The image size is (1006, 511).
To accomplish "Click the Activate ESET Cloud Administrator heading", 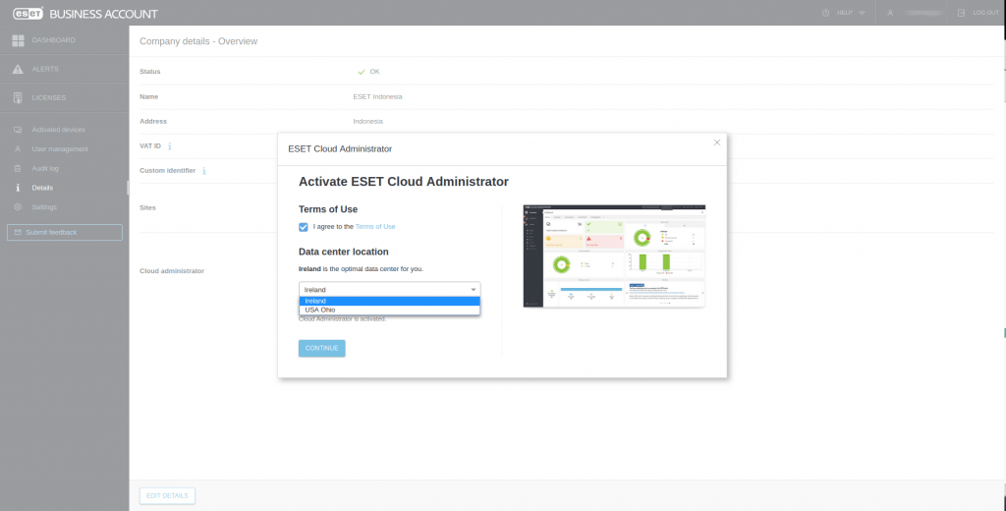I will (404, 182).
